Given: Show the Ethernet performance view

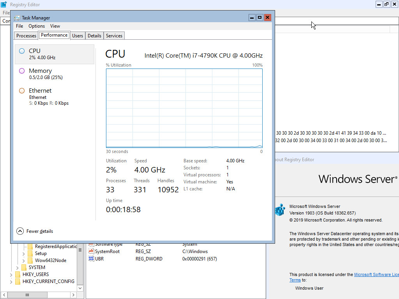Looking at the screenshot, I should pyautogui.click(x=55, y=97).
